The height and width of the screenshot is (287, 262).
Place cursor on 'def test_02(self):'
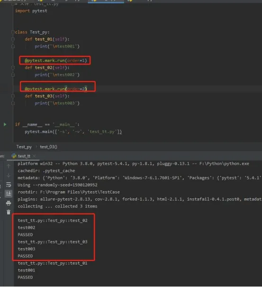(47, 68)
